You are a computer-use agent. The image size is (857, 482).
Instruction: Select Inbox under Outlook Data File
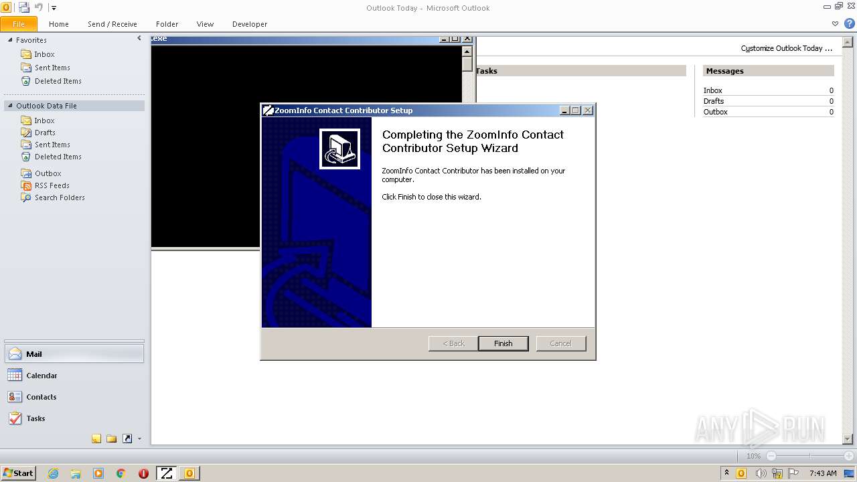[x=44, y=120]
